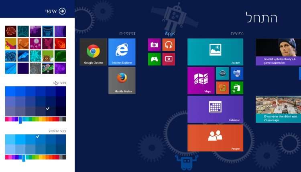Click the נפוצים group heading
The width and height of the screenshot is (301, 172).
[237, 34]
